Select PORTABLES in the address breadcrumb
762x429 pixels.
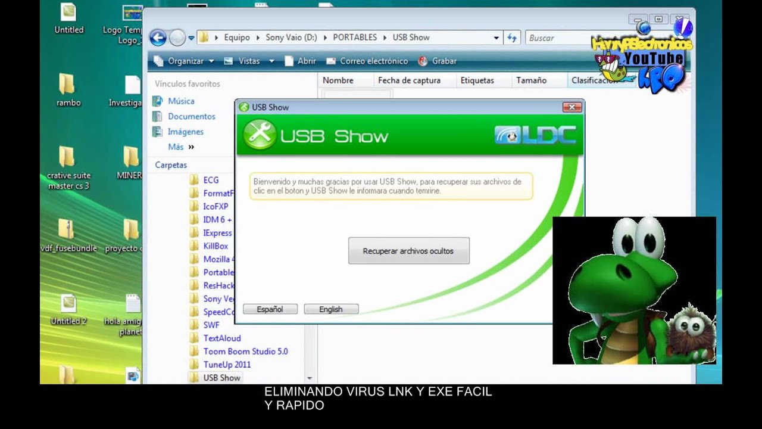pos(355,38)
